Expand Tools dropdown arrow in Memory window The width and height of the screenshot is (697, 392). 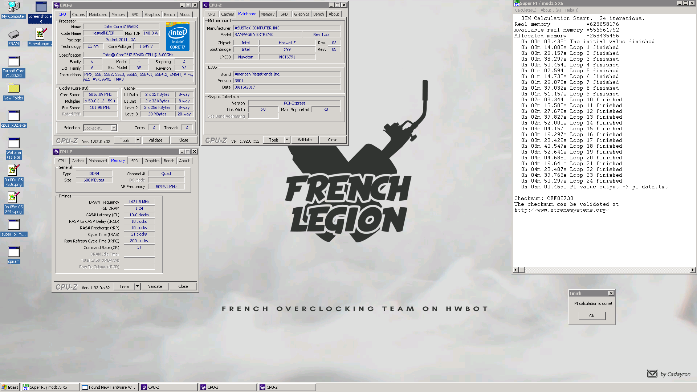coord(137,286)
